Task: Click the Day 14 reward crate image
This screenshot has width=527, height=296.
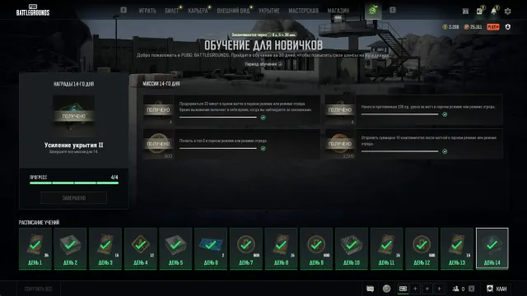Action: click(73, 116)
